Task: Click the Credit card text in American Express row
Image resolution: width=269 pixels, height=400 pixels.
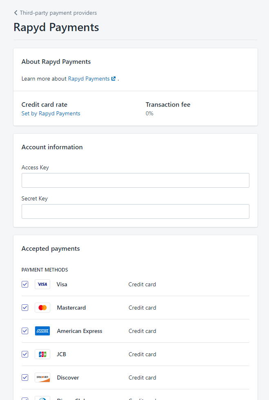Action: (142, 331)
